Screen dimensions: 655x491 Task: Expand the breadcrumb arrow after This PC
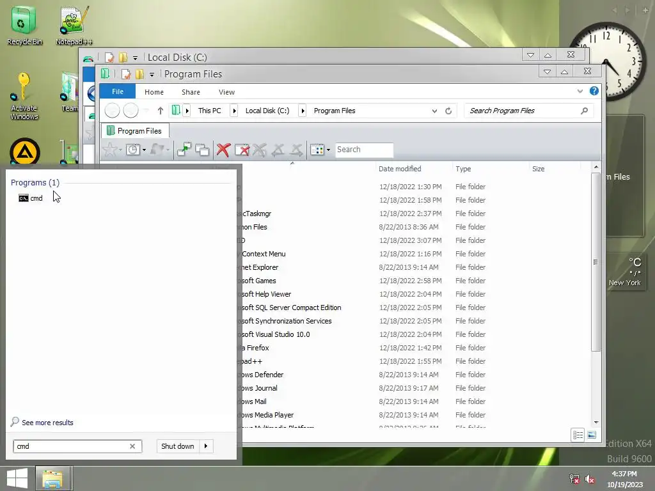pos(234,111)
